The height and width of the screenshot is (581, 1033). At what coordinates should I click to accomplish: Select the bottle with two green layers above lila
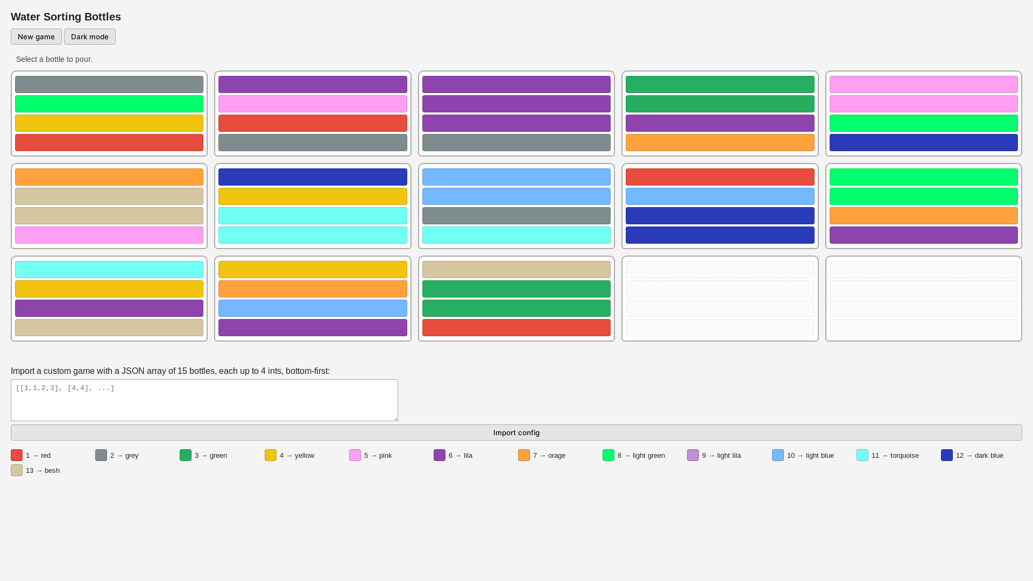pos(720,114)
